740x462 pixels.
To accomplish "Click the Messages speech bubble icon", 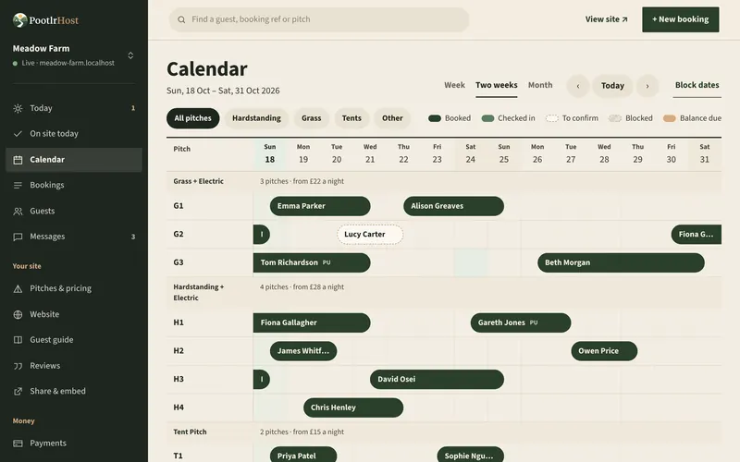I will pos(18,237).
